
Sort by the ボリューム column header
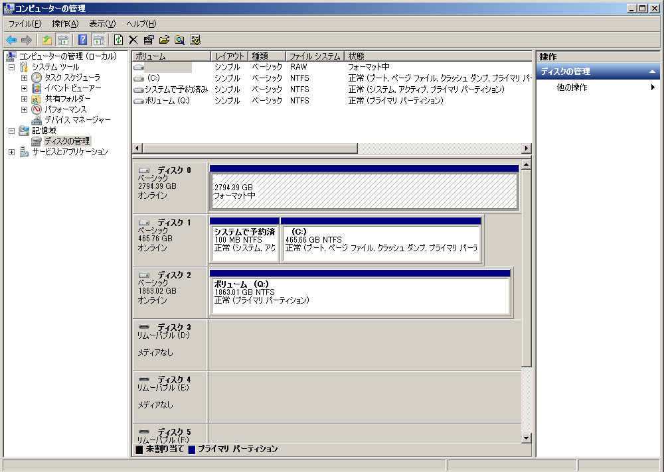(171, 56)
